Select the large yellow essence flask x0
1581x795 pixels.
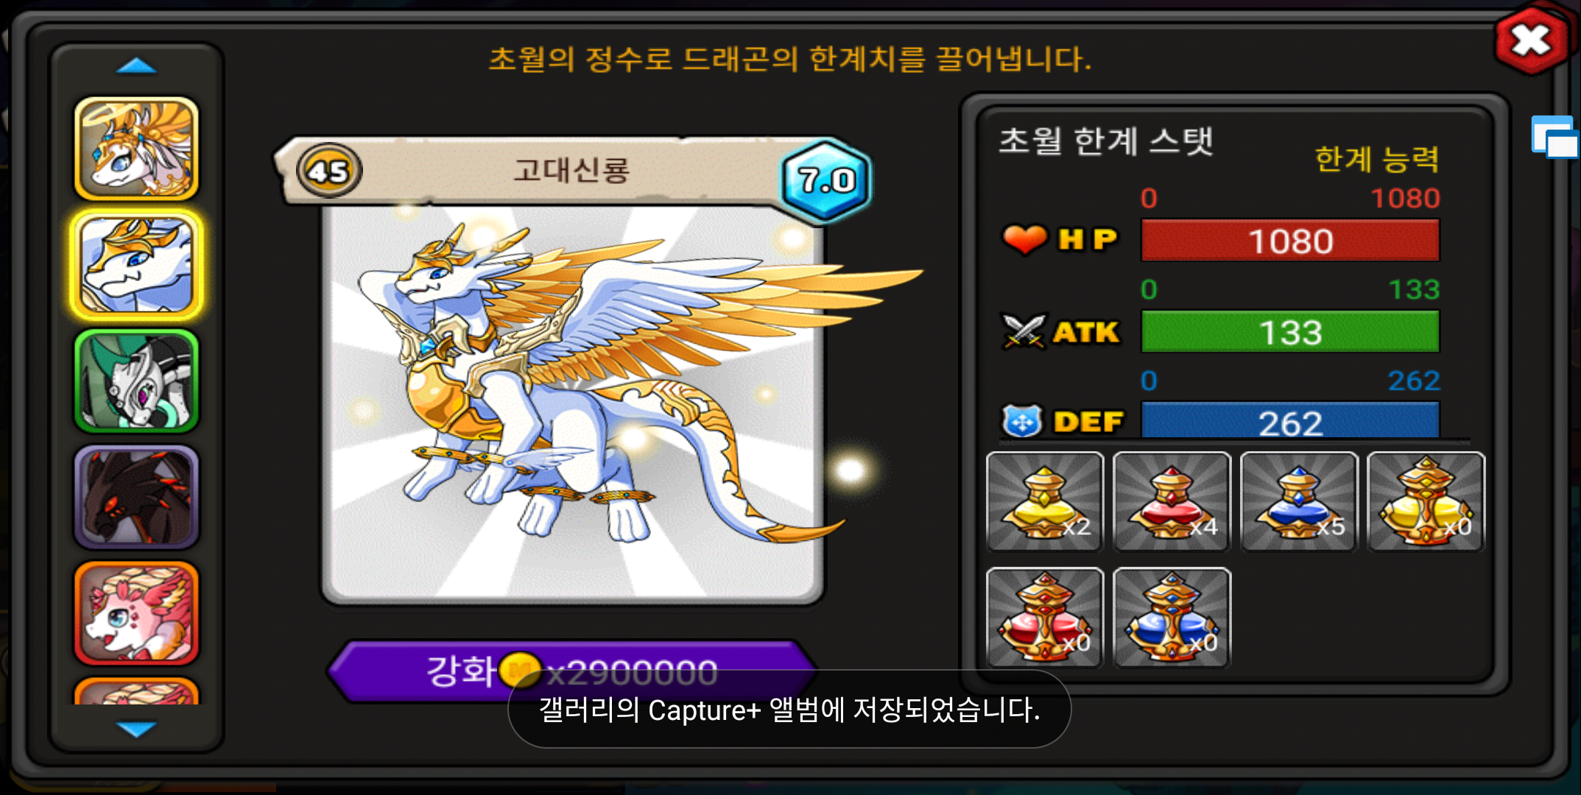click(x=1426, y=501)
